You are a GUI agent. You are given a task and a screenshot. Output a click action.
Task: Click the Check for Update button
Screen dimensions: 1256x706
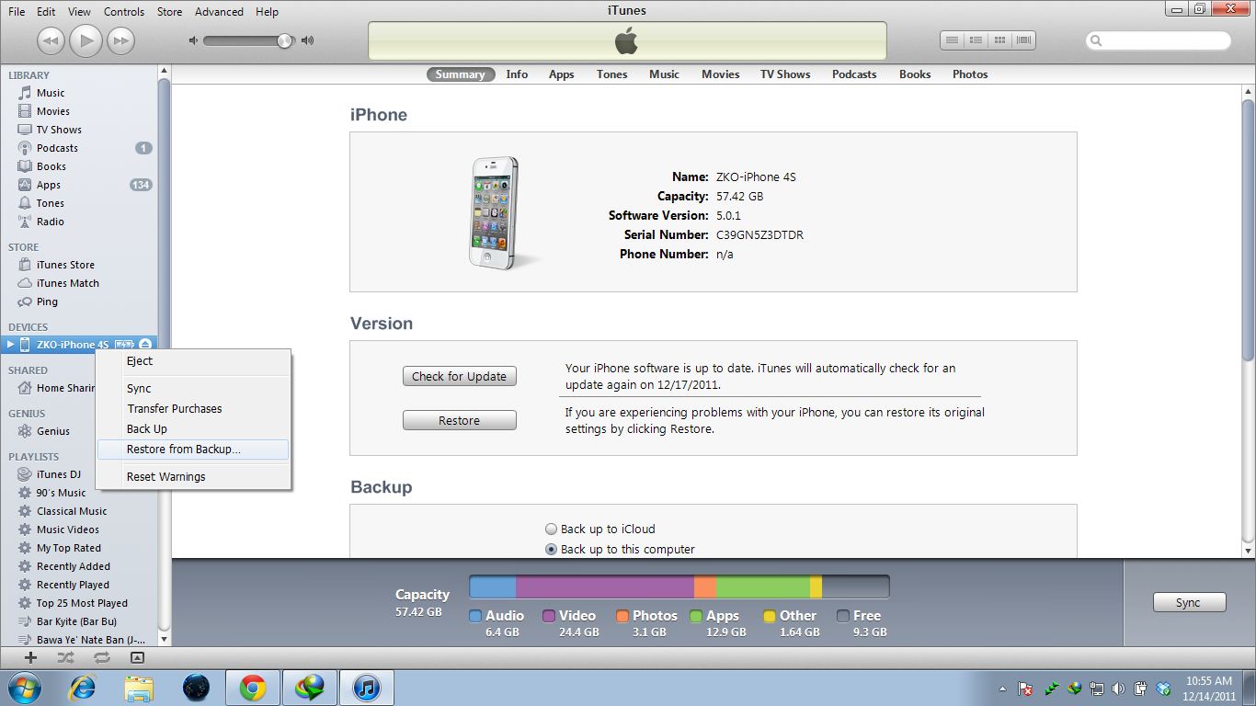[459, 376]
